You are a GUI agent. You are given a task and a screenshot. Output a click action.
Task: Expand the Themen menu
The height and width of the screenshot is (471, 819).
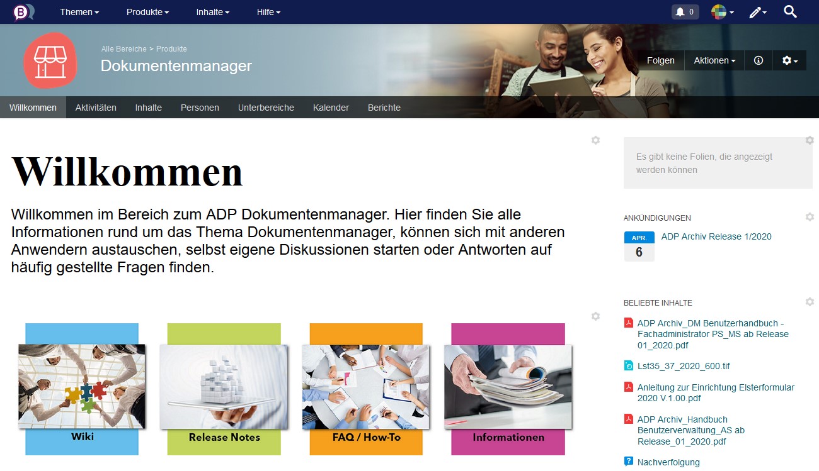79,12
